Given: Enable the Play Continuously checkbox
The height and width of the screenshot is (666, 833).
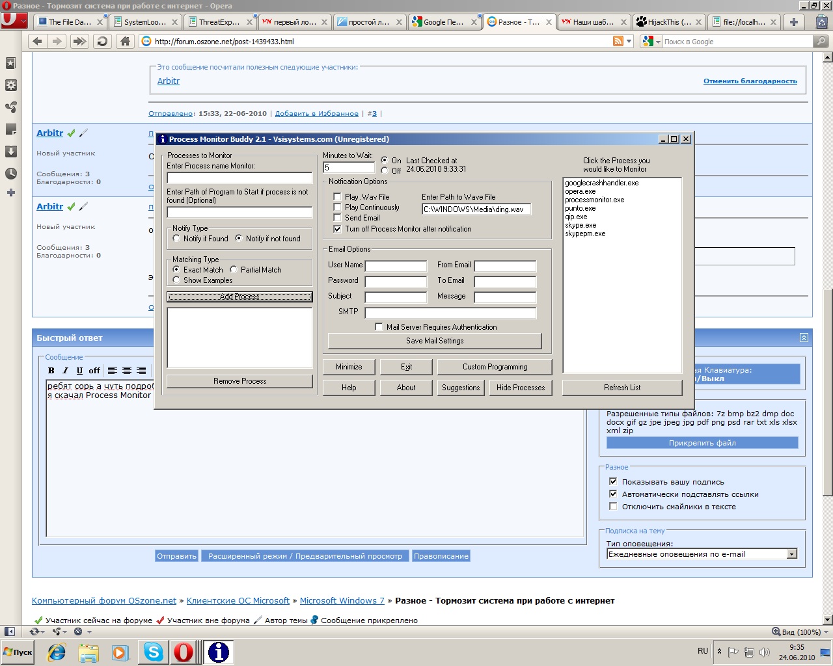Looking at the screenshot, I should coord(337,207).
